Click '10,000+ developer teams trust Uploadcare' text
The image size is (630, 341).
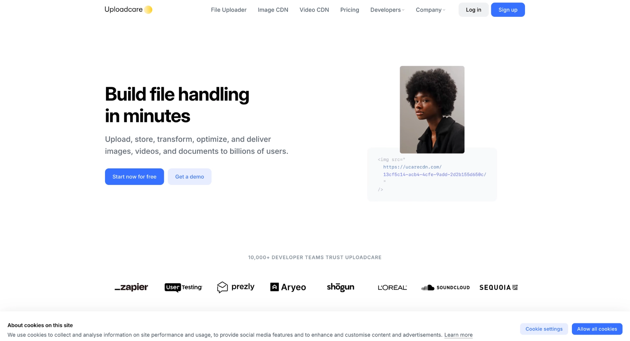click(x=315, y=257)
